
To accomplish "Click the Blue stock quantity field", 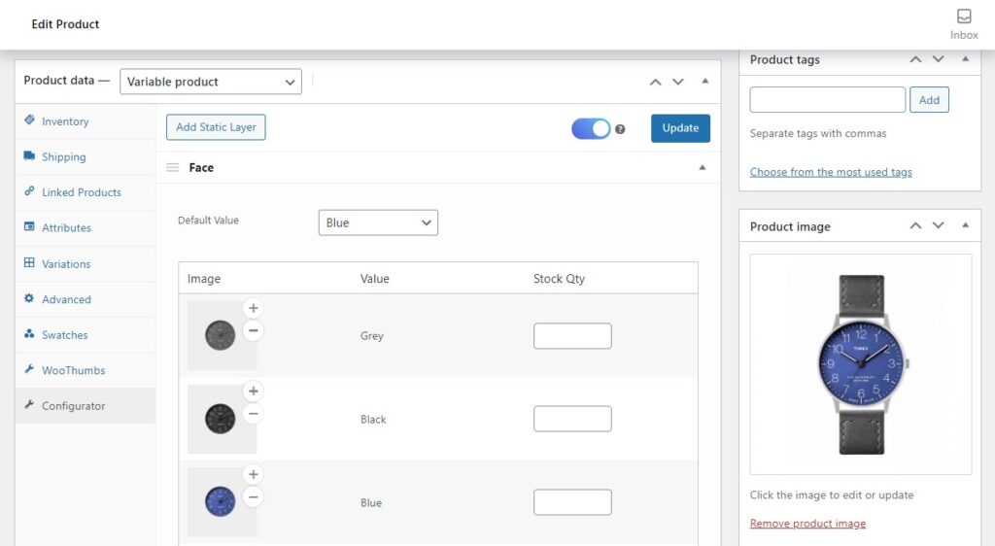I will click(572, 502).
